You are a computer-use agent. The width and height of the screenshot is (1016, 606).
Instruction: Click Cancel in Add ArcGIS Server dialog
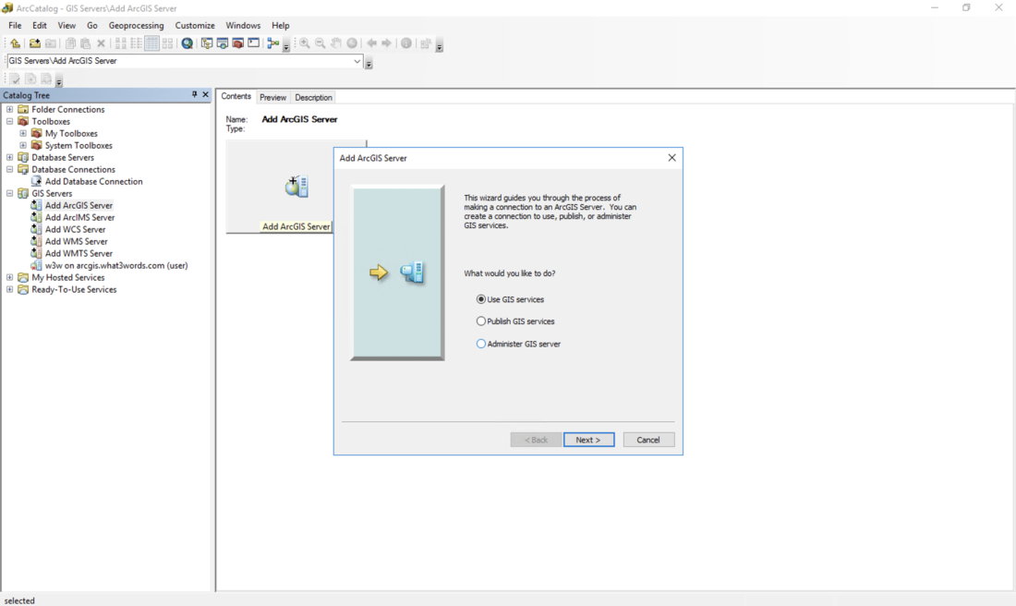coord(648,440)
